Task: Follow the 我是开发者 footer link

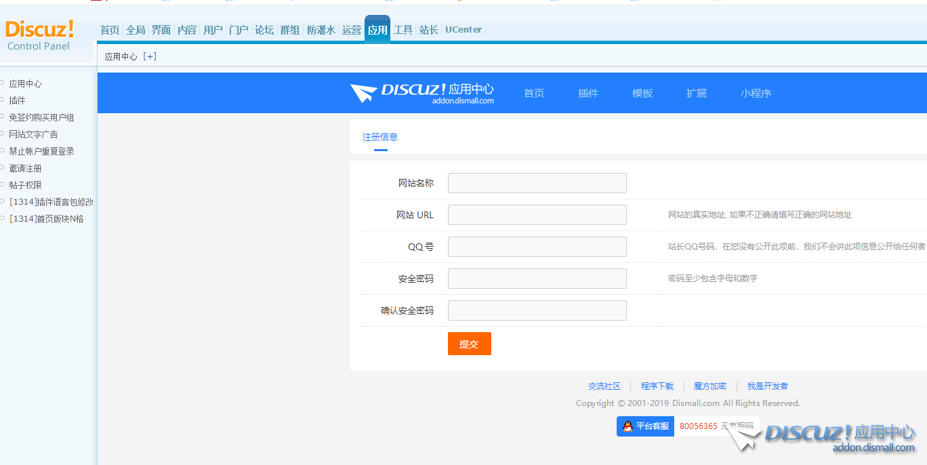Action: click(767, 386)
